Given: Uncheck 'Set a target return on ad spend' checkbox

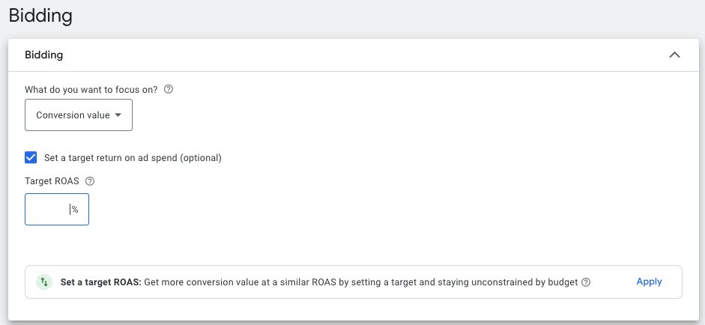Looking at the screenshot, I should click(31, 157).
